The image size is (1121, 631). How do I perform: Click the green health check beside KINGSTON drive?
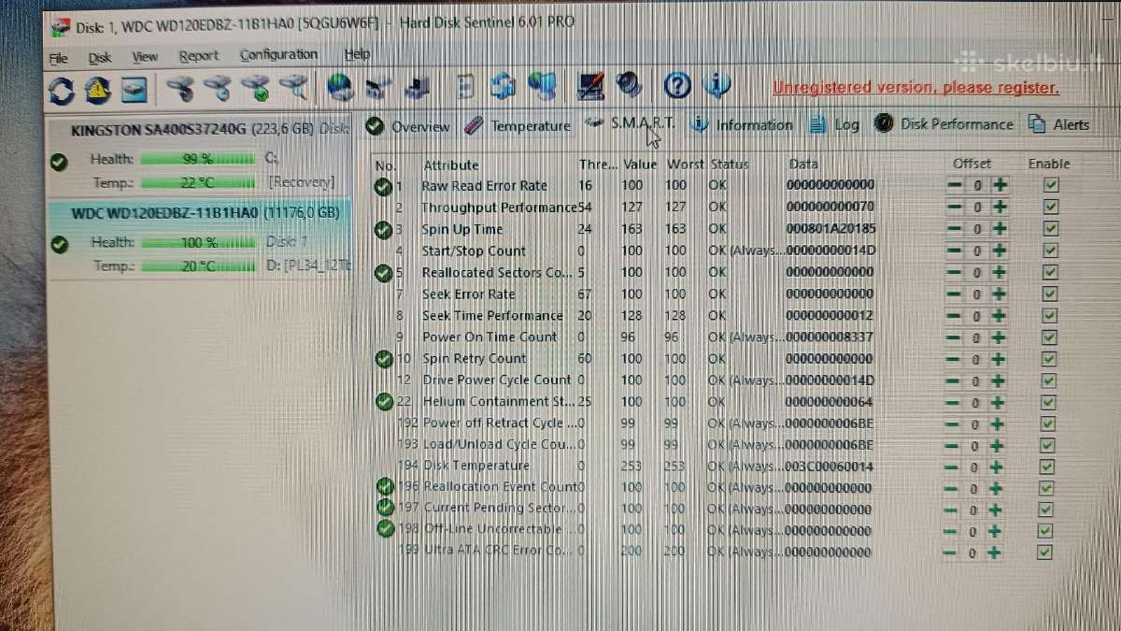tap(59, 161)
